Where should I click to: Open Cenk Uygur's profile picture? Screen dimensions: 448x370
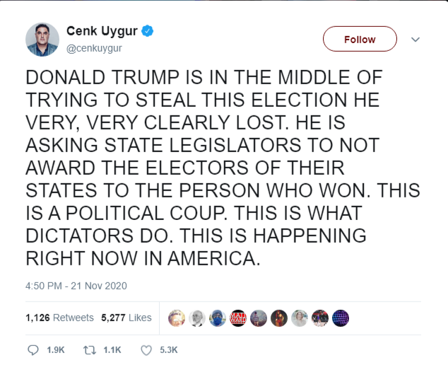(42, 39)
